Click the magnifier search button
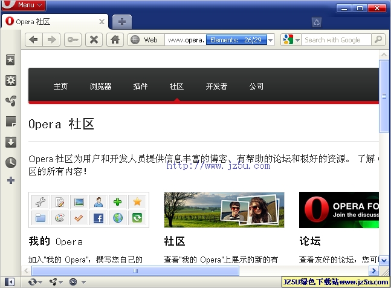The image size is (391, 288). point(378,40)
